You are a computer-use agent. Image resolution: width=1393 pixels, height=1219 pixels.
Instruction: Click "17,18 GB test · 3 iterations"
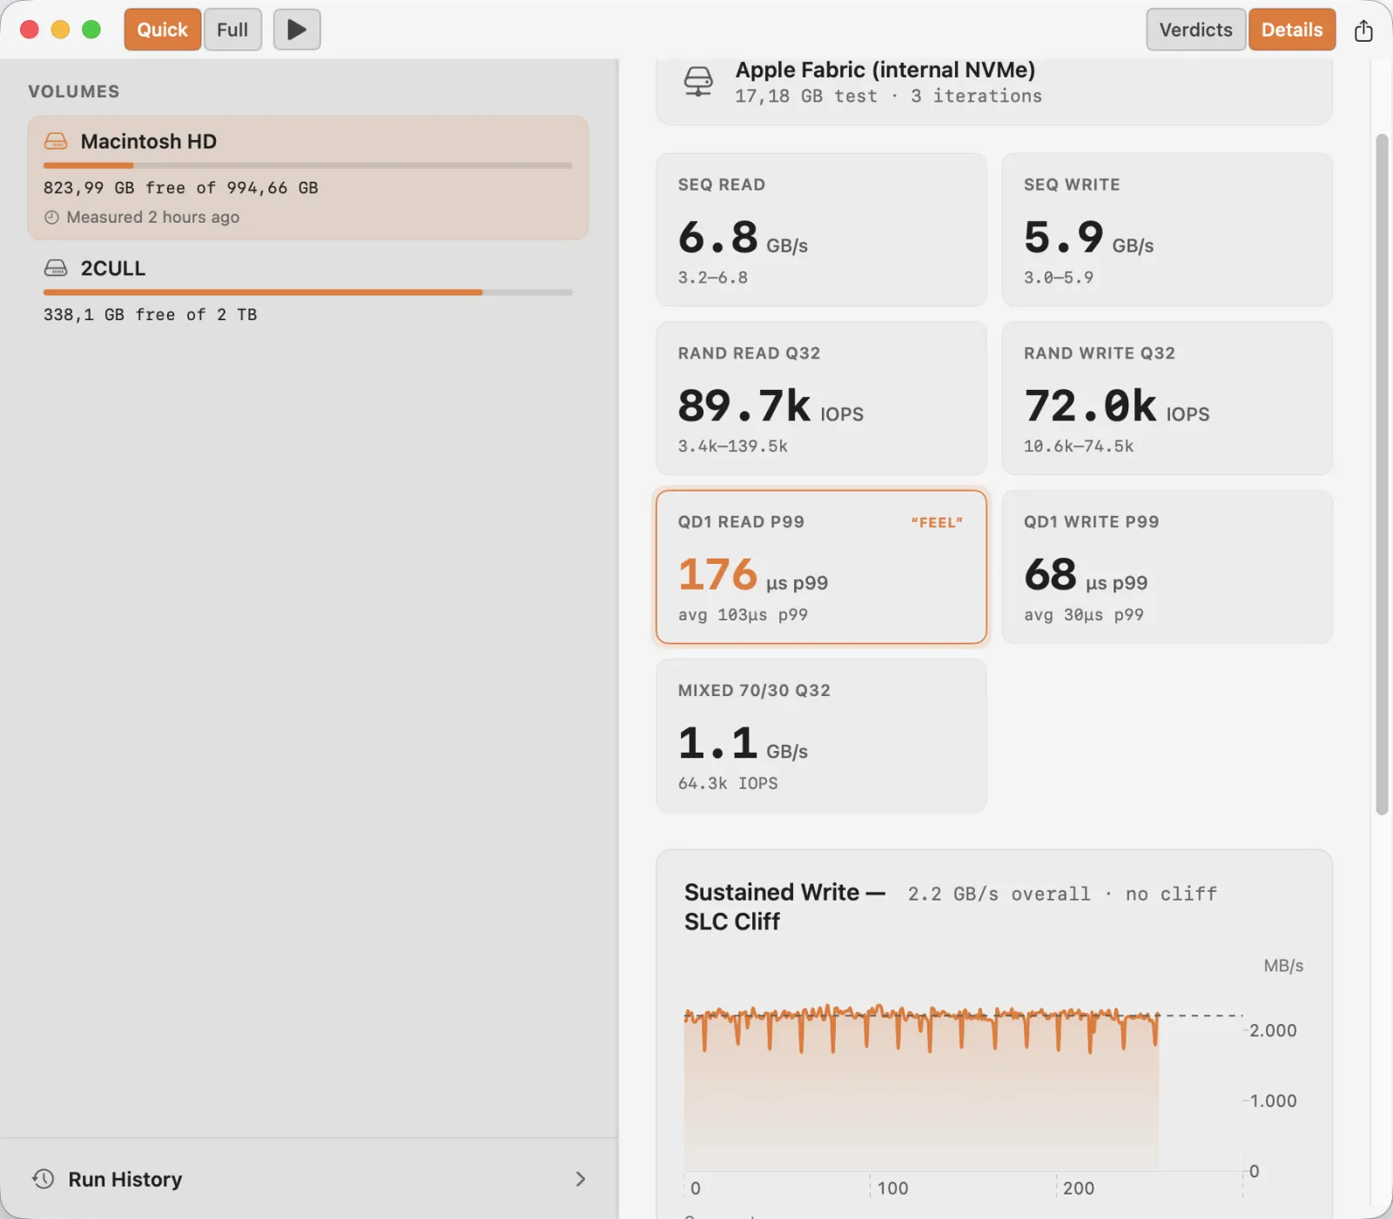point(888,97)
